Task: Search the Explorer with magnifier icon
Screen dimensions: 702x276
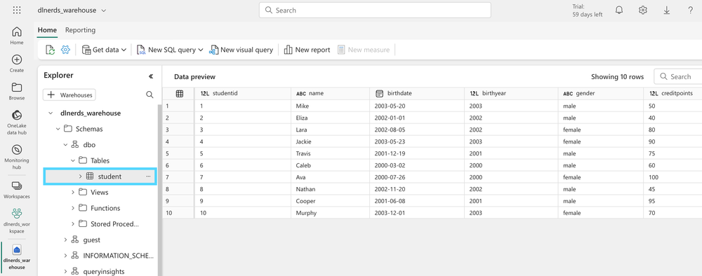Action: 150,95
